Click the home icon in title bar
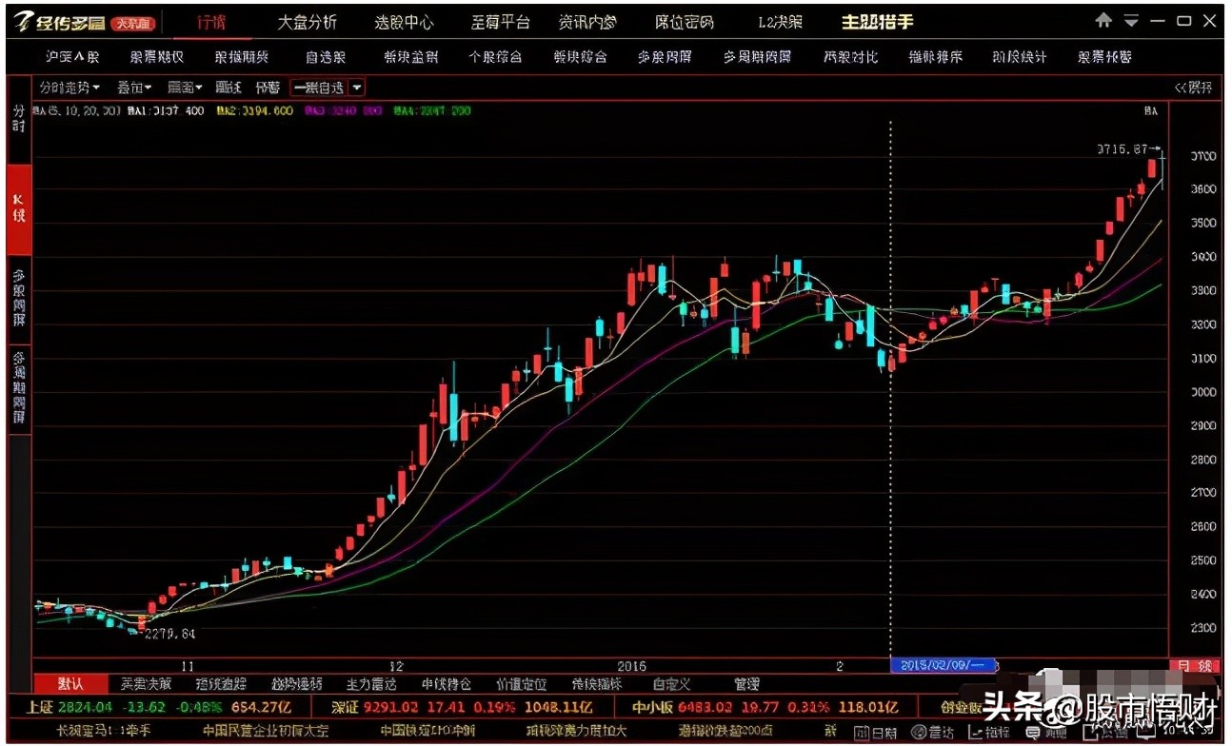The width and height of the screenshot is (1232, 746). click(1103, 20)
